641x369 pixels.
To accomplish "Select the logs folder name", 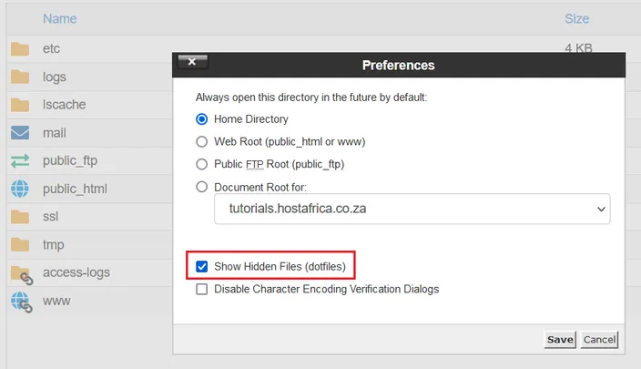I will [55, 77].
